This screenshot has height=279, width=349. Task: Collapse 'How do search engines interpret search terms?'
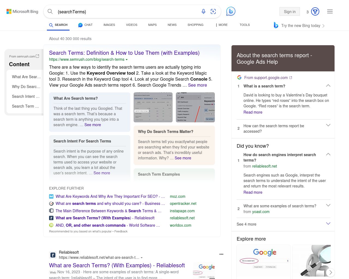328,154
